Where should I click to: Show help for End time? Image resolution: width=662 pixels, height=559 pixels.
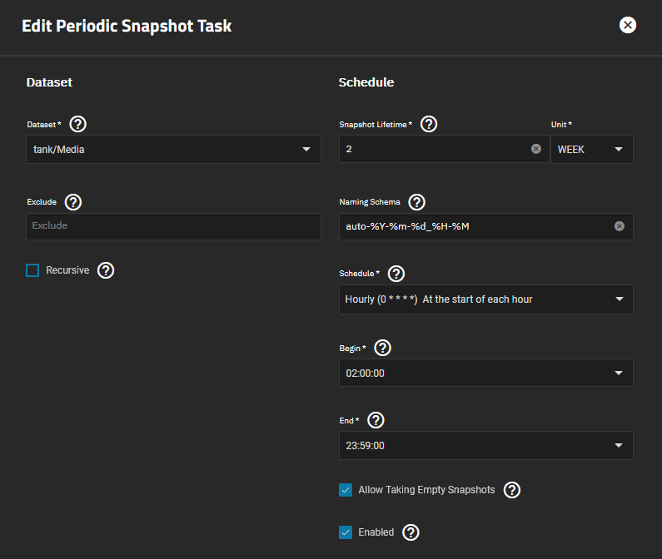click(376, 420)
